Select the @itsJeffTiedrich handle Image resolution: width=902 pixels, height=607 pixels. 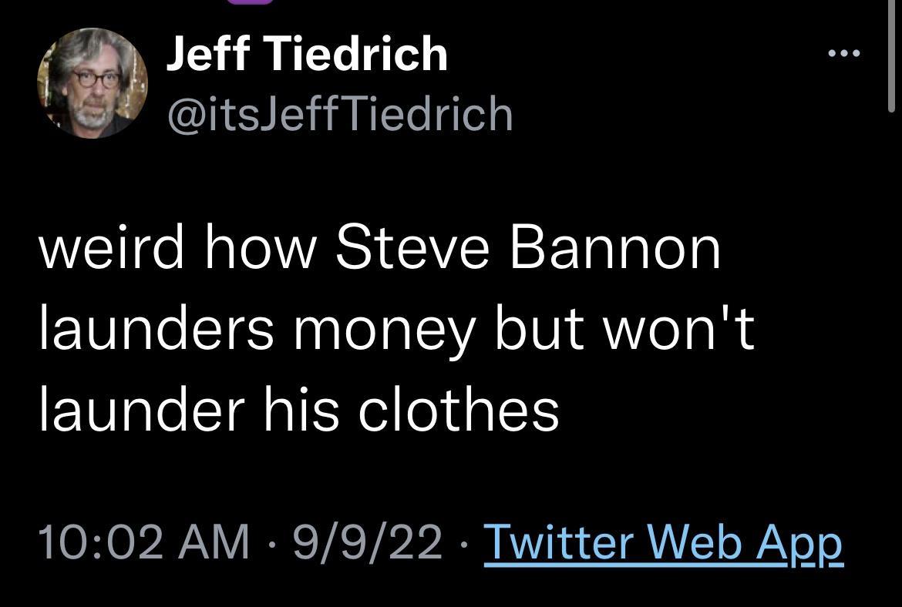pyautogui.click(x=339, y=113)
